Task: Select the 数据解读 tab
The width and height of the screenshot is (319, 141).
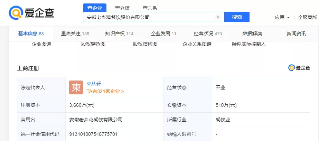Action: (x=252, y=34)
